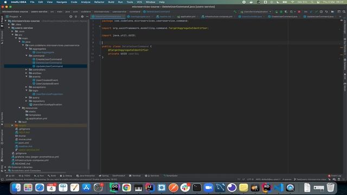
Task: Collapse the command package folder
Action: (x=27, y=56)
